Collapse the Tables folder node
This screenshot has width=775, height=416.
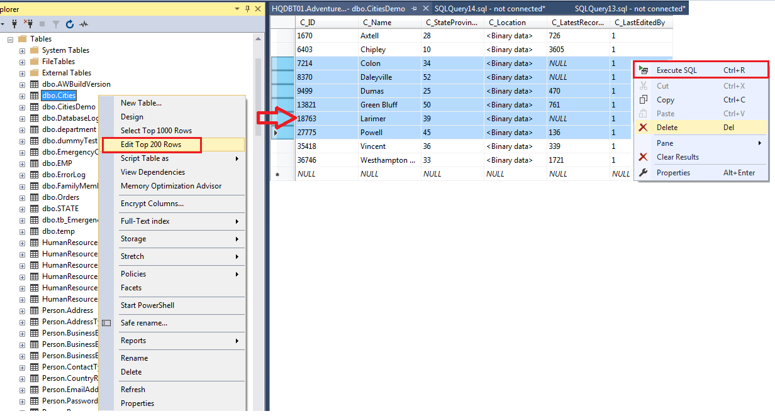(11, 39)
